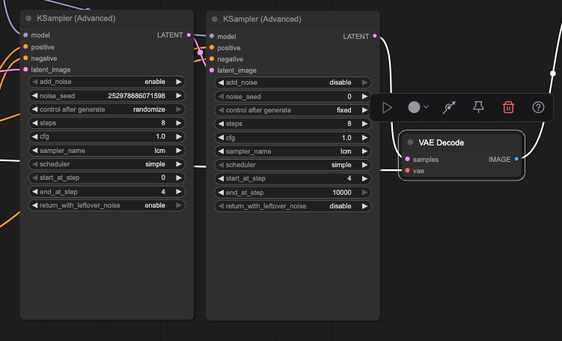The height and width of the screenshot is (341, 562).
Task: Decrease end_at_step 10000 with left arrow on right KSampler
Action: pyautogui.click(x=221, y=193)
